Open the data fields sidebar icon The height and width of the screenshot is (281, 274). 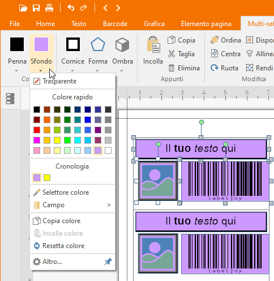(x=10, y=98)
